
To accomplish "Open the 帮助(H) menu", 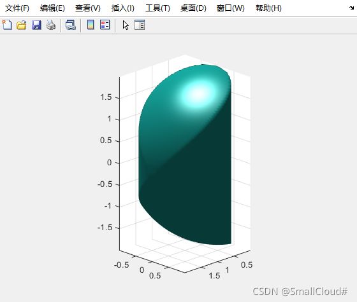I will pyautogui.click(x=268, y=8).
